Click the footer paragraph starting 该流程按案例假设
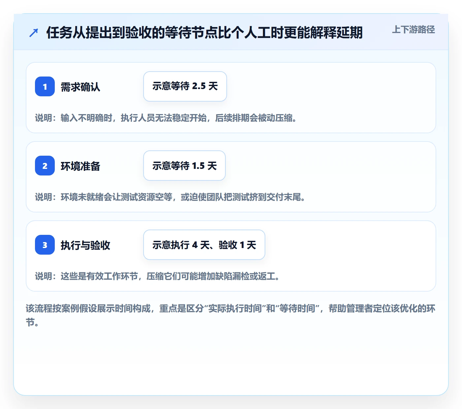The image size is (462, 409). tap(231, 315)
